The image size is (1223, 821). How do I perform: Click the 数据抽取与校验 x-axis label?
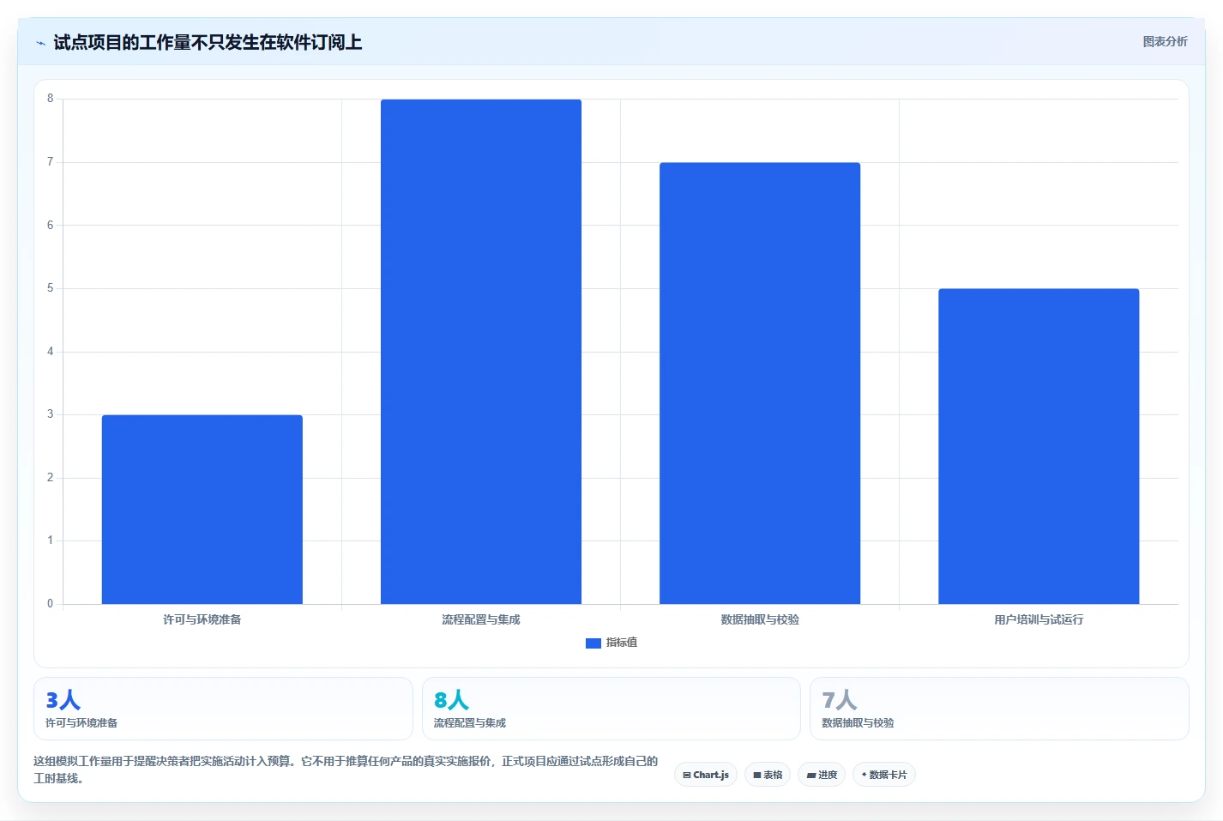coord(760,619)
